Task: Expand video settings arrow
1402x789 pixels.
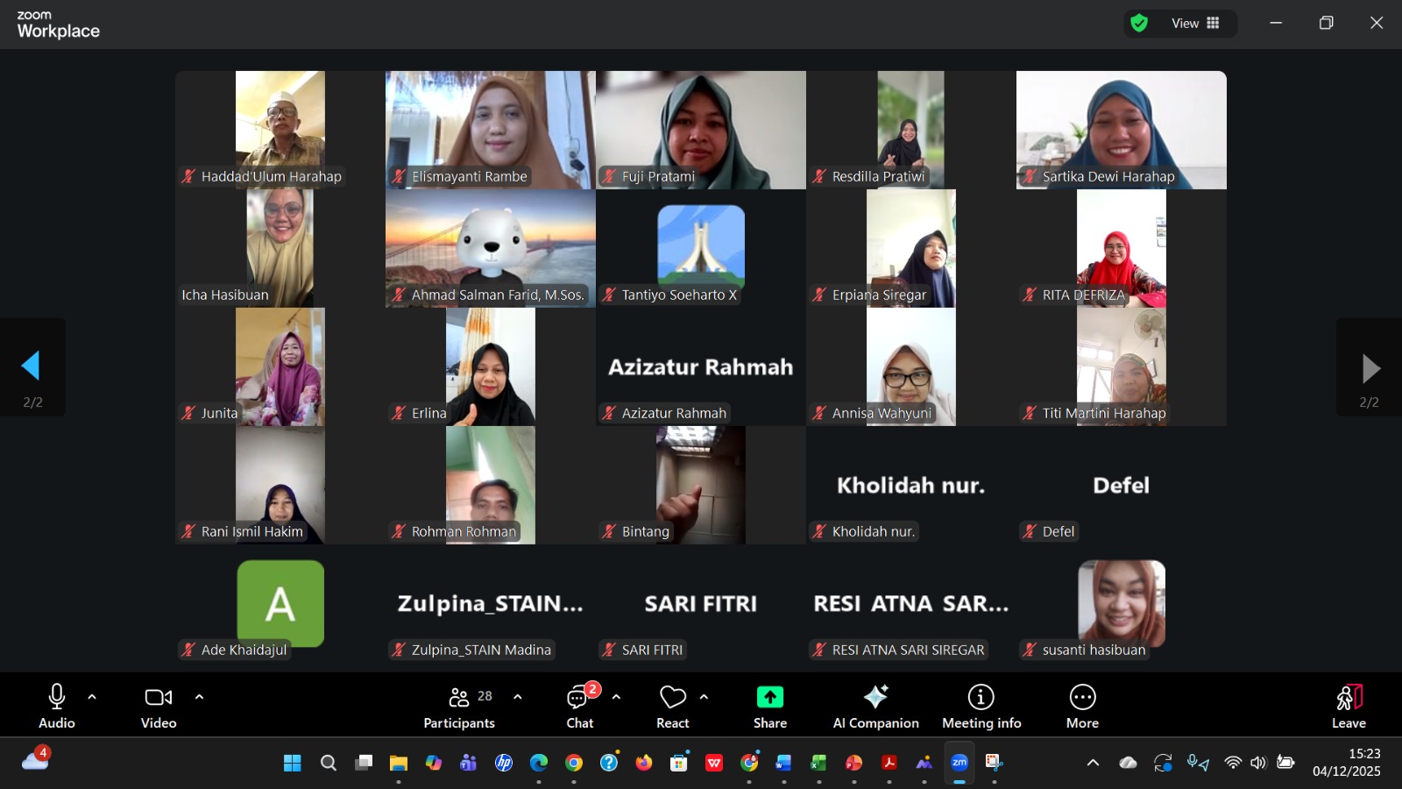Action: click(x=199, y=697)
